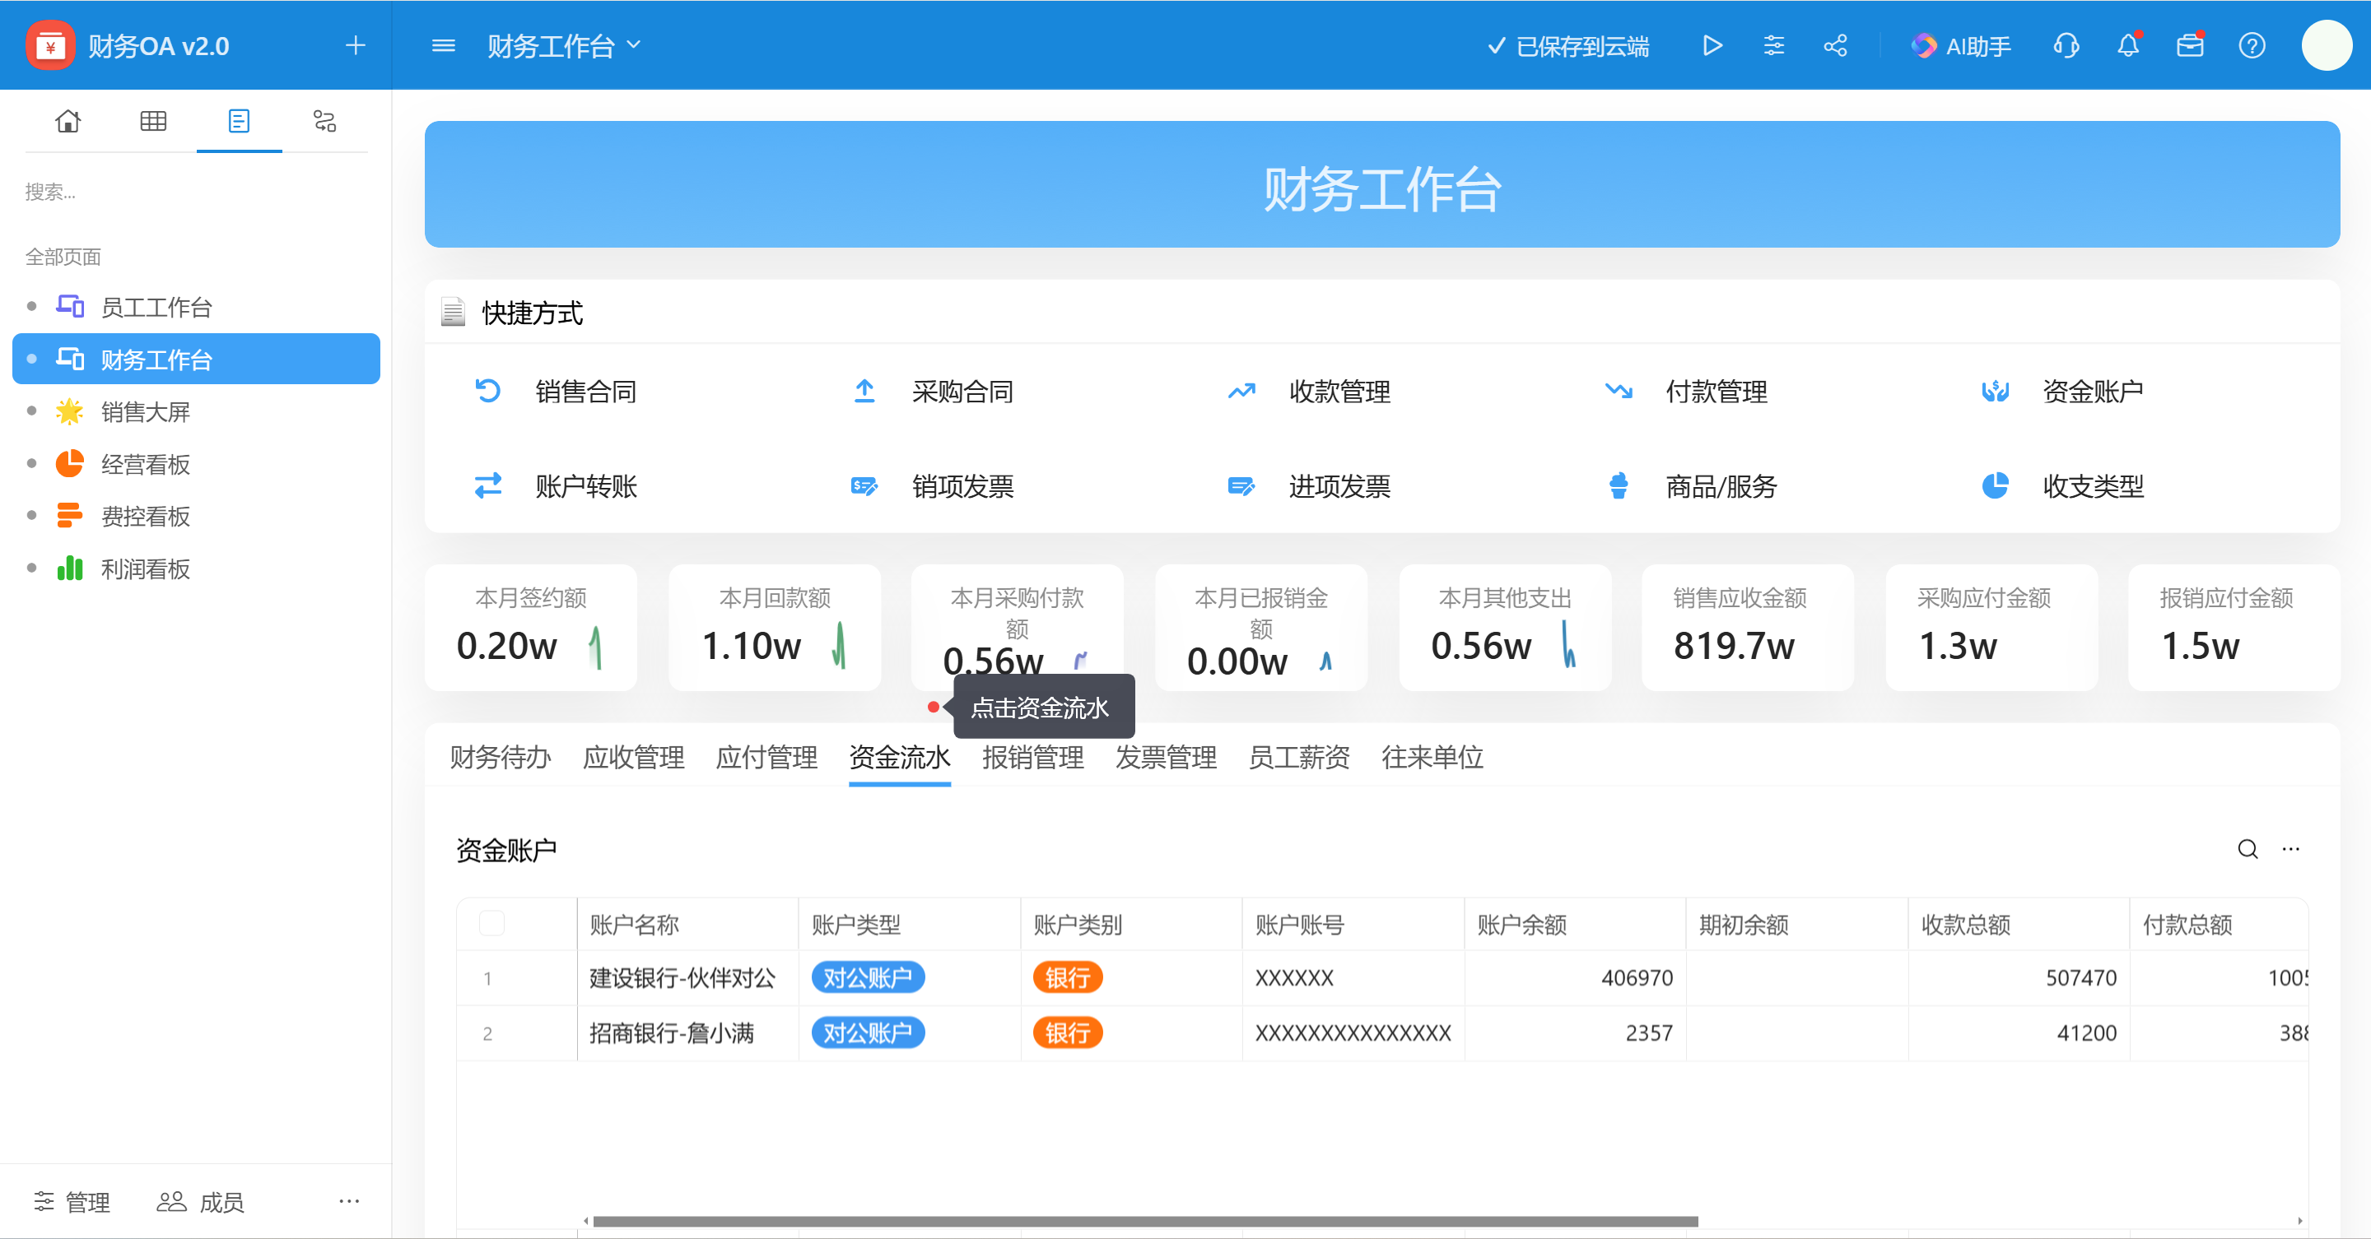This screenshot has height=1239, width=2371.
Task: Click the search icon in 资金账户 table
Action: click(x=2248, y=849)
